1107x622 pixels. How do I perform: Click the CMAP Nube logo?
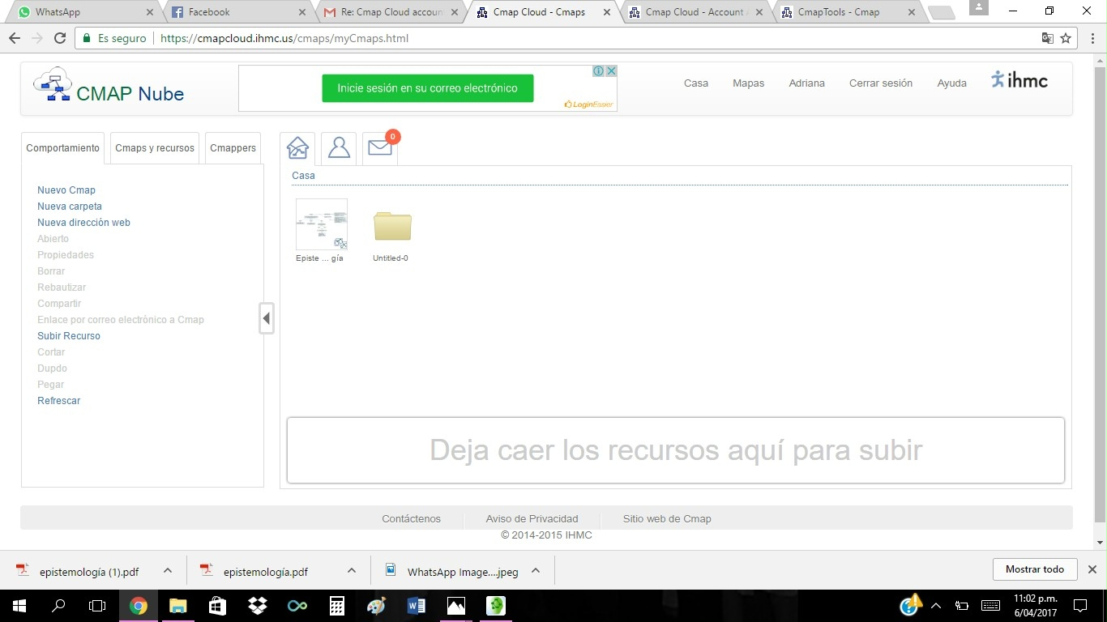pyautogui.click(x=109, y=86)
